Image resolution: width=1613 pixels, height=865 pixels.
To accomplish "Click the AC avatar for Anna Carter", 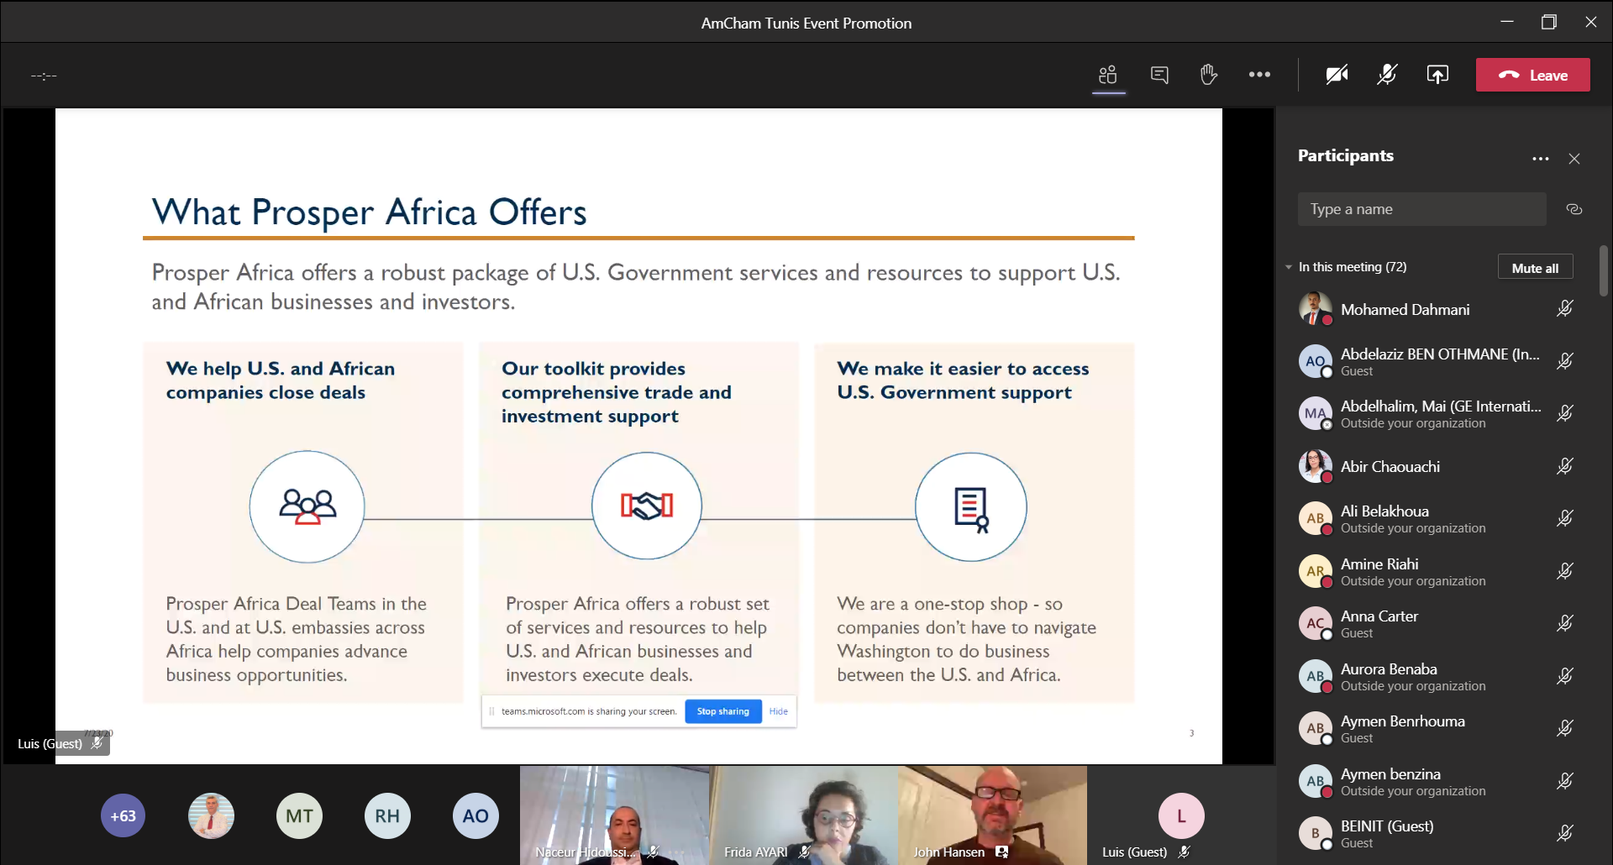I will point(1316,623).
